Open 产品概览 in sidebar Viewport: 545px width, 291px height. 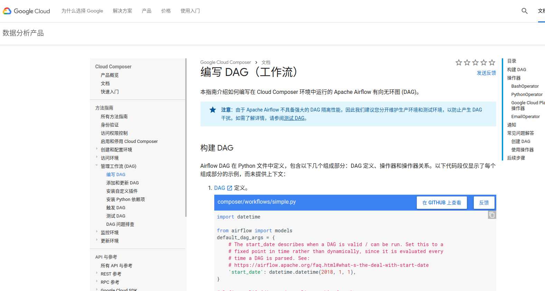coord(110,75)
